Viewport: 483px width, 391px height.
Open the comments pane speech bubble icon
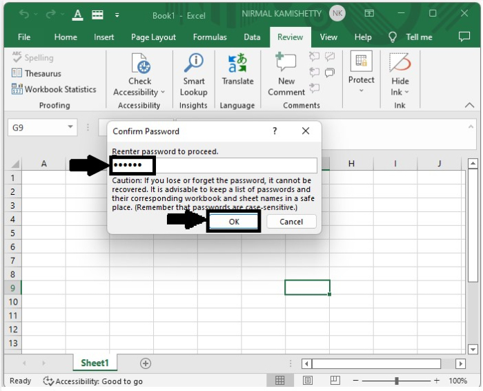point(464,37)
